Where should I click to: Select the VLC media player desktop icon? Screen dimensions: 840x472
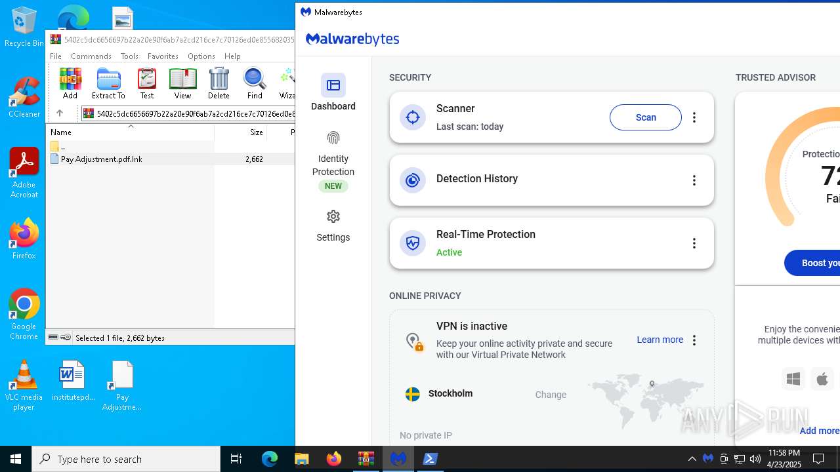click(x=24, y=385)
